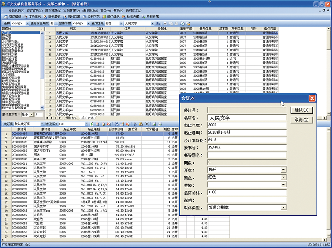This screenshot has height=248, width=332.
Task: Click the 起止卷期 field showing 2010卷1-6期
Action: click(247, 133)
